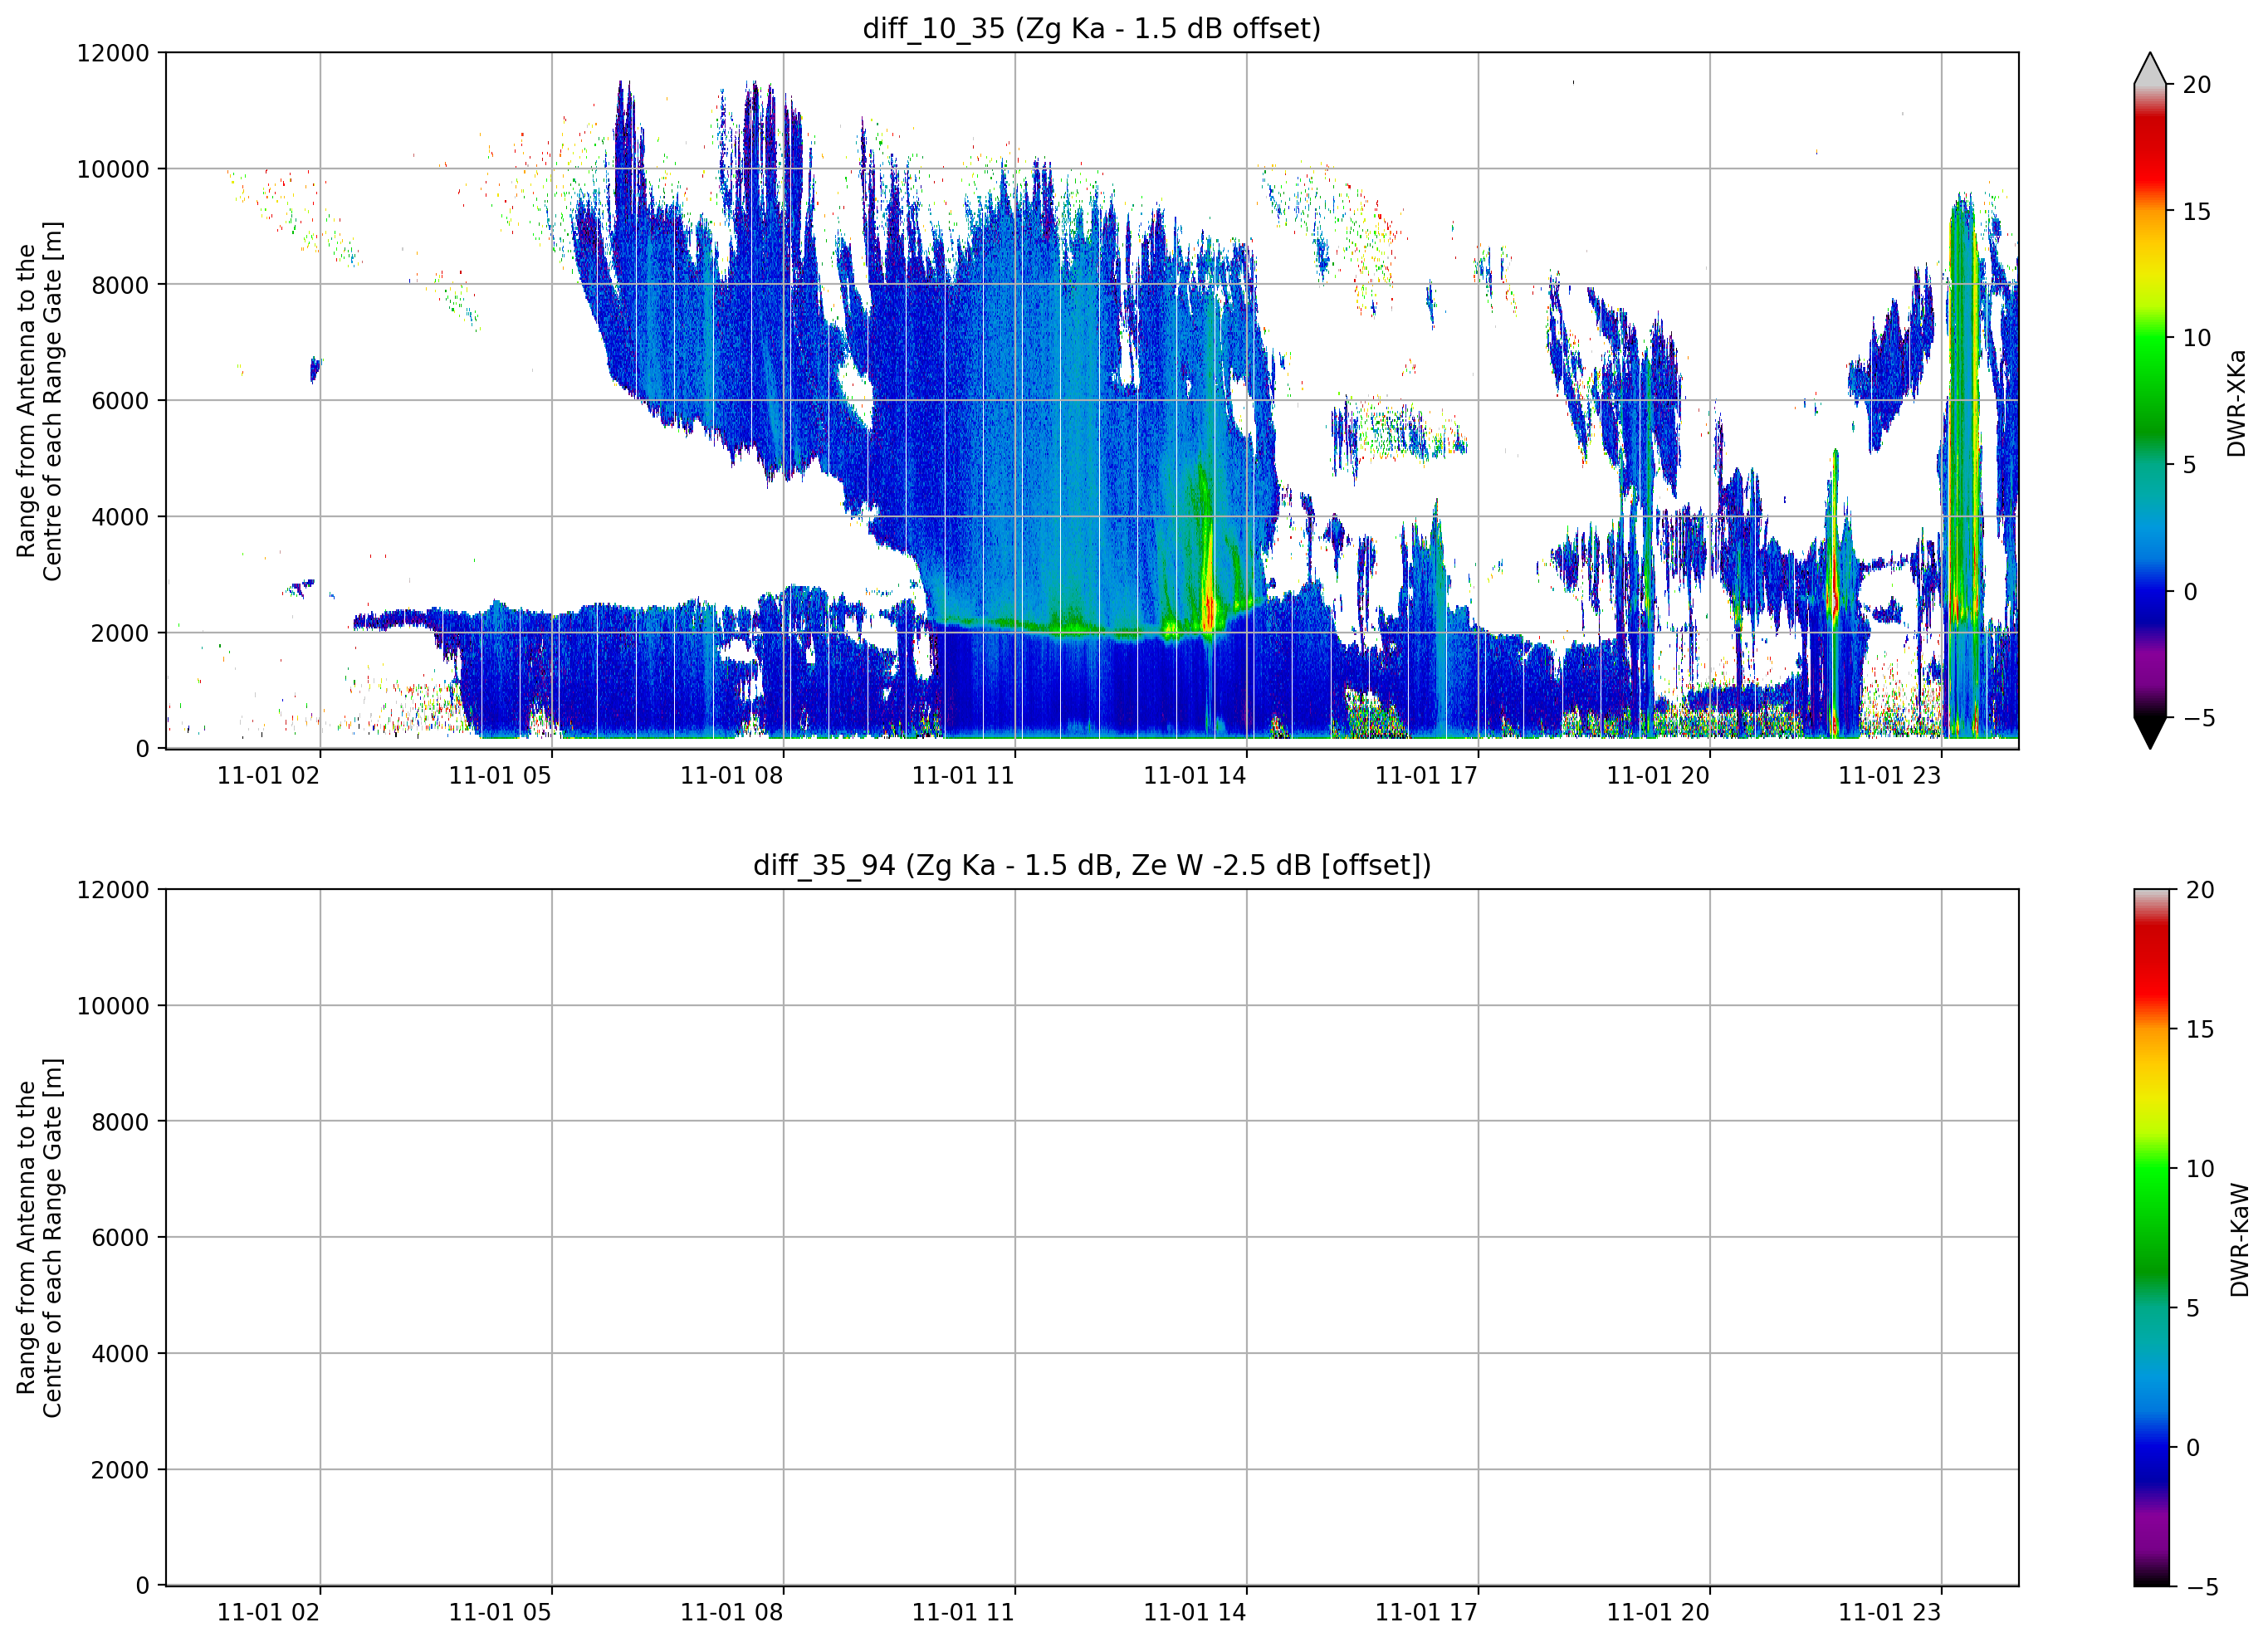Click top plot y-tick label '12000'
The height and width of the screenshot is (1642, 2268).
(x=113, y=53)
